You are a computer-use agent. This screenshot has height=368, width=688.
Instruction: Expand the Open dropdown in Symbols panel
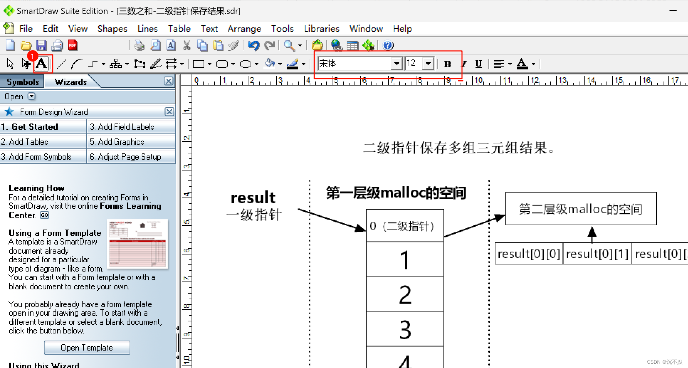[32, 96]
